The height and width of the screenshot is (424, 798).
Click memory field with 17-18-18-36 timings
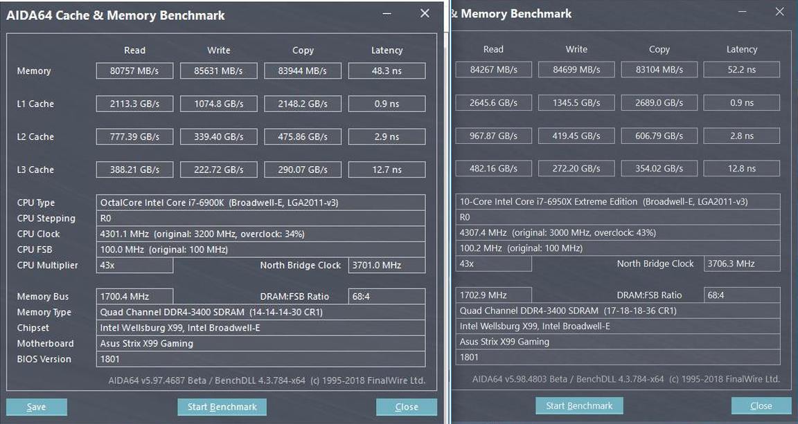tap(617, 311)
